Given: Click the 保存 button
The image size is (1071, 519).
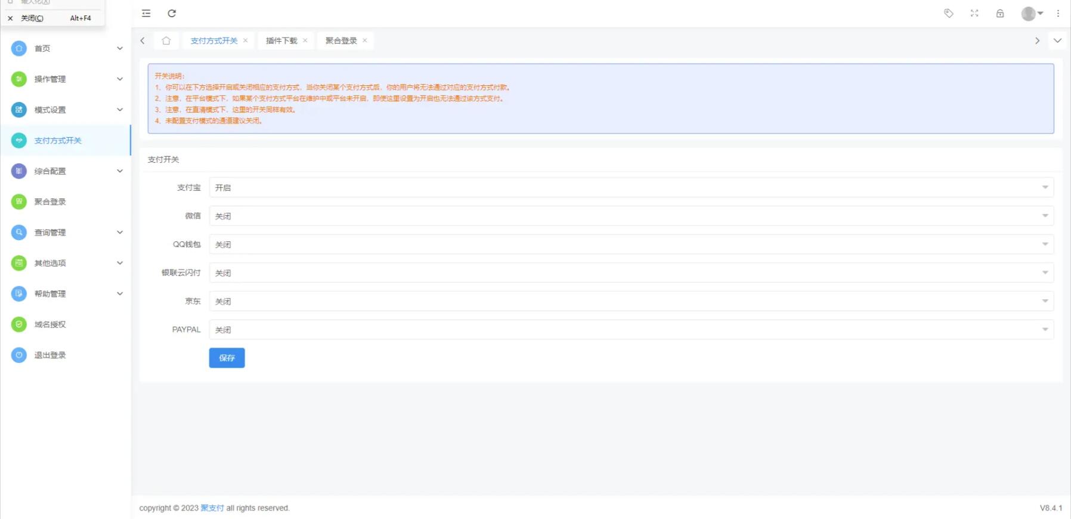Looking at the screenshot, I should pos(227,358).
